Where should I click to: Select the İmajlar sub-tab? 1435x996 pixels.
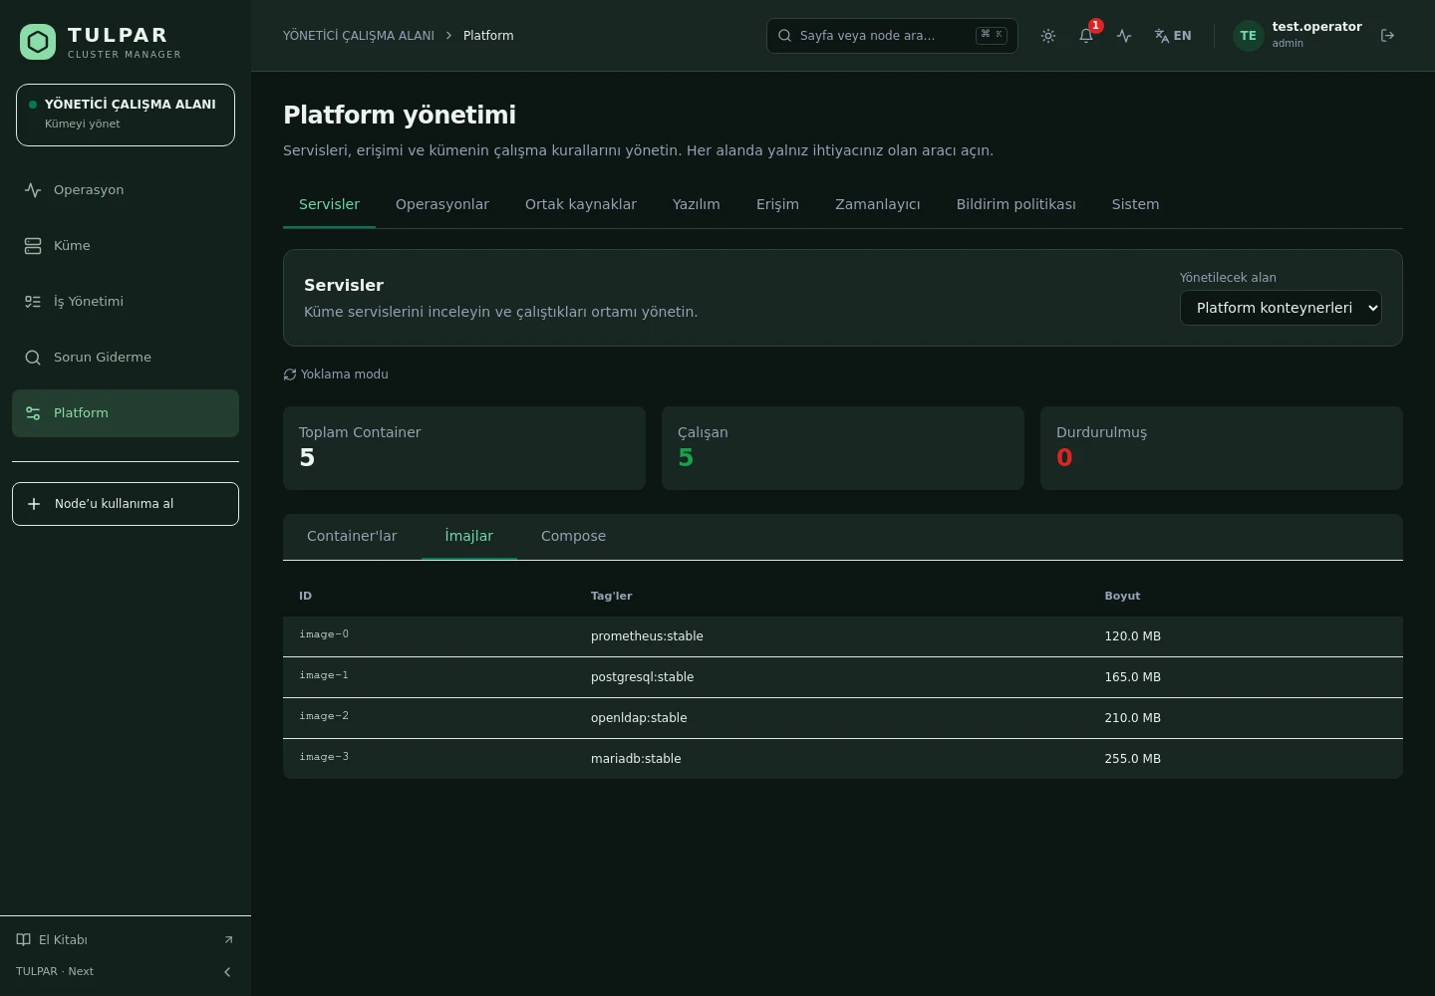pyautogui.click(x=469, y=536)
